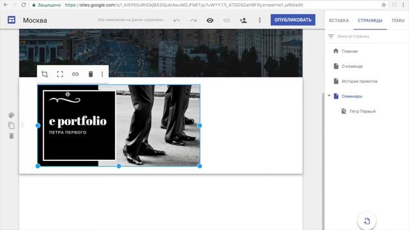Open the browser Chrome menu dots
Screen dimensions: 409x230
pos(403,4)
